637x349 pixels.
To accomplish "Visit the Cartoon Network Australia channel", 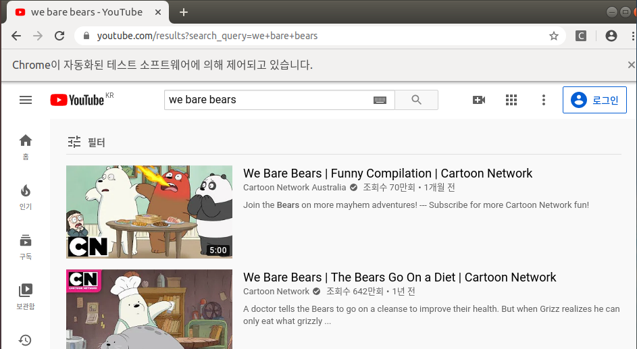I will coord(295,188).
